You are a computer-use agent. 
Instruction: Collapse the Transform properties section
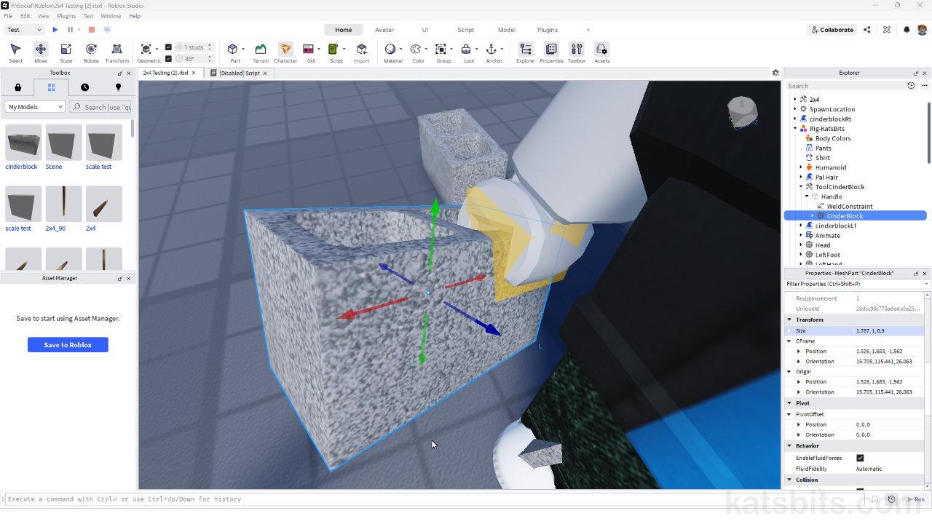(x=789, y=319)
